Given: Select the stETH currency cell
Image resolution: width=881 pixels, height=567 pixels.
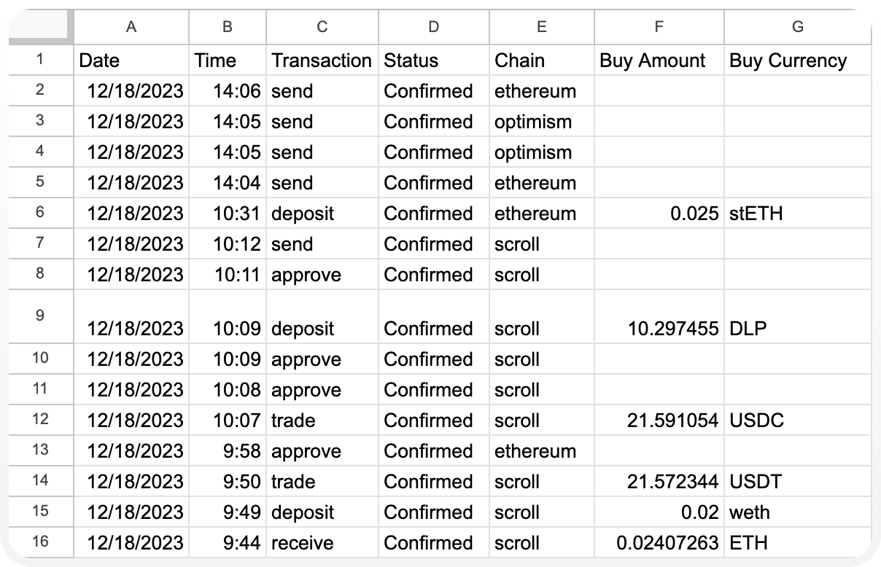Looking at the screenshot, I should 797,214.
